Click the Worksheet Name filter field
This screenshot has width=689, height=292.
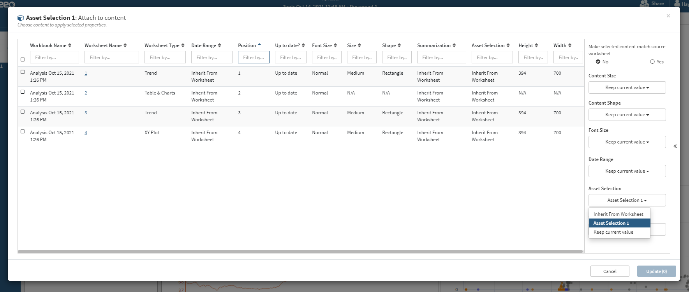[111, 58]
